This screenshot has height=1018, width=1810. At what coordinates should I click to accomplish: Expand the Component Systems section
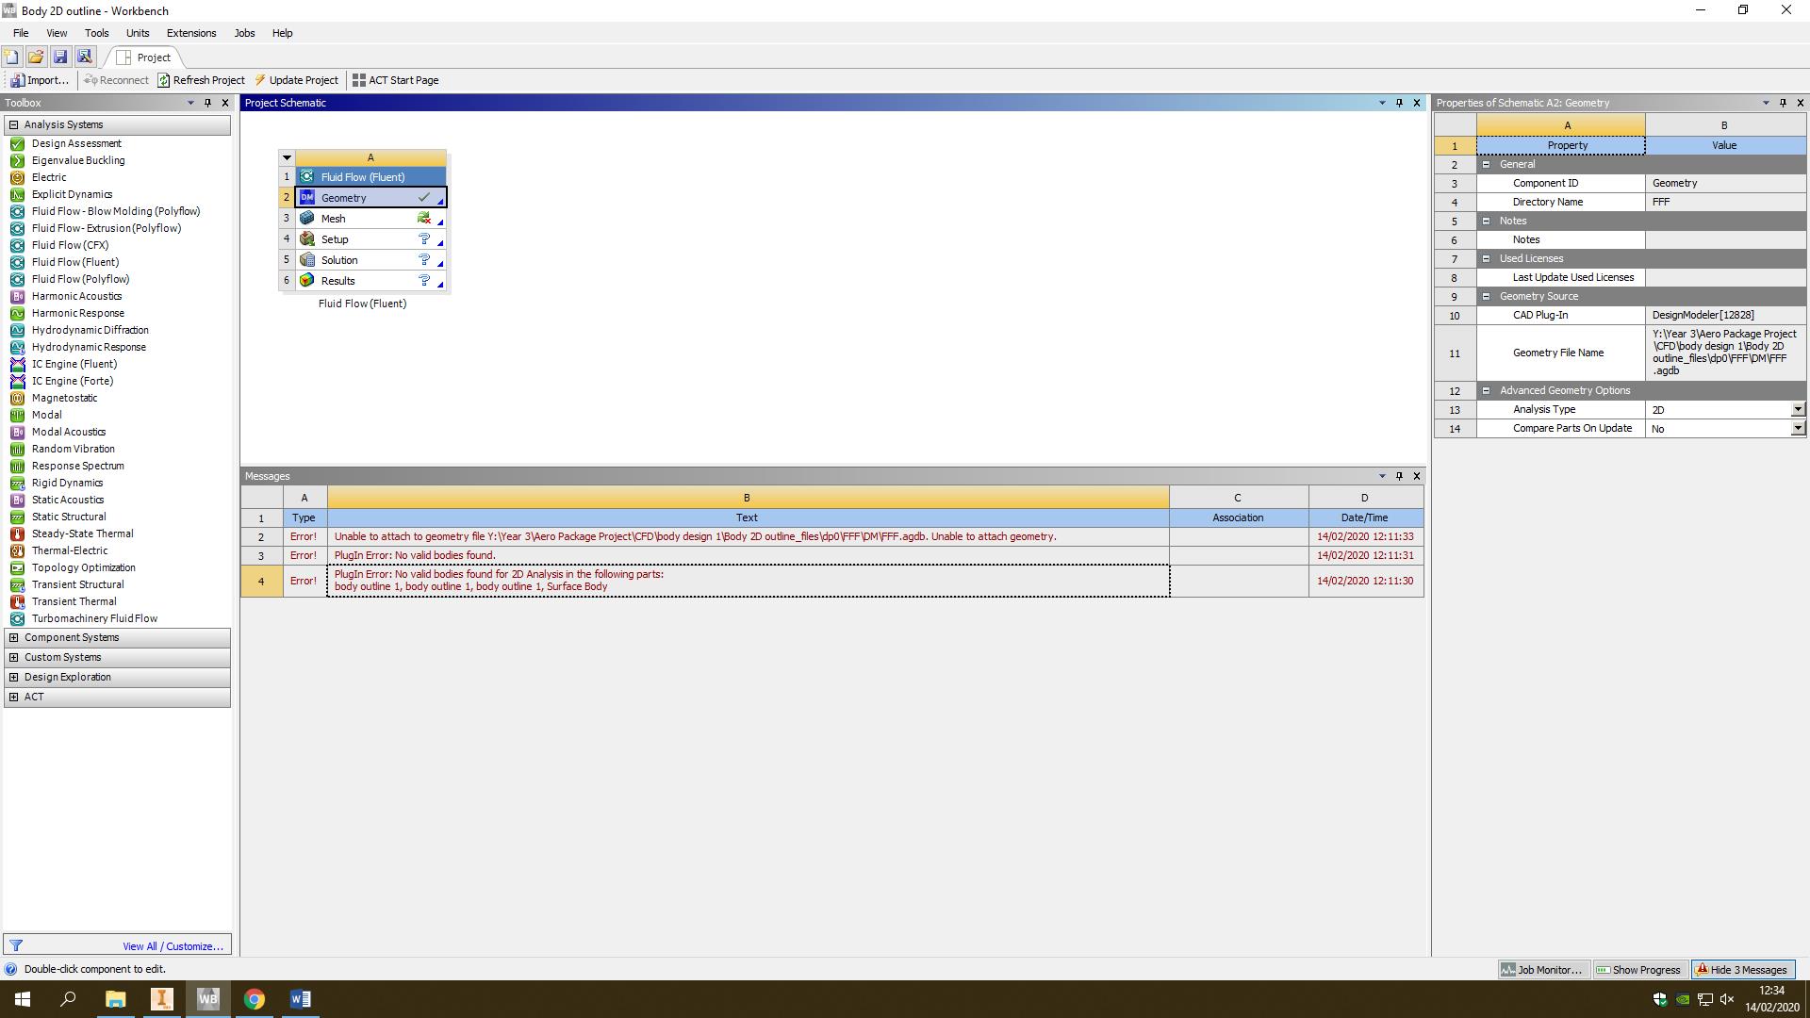[x=13, y=637]
